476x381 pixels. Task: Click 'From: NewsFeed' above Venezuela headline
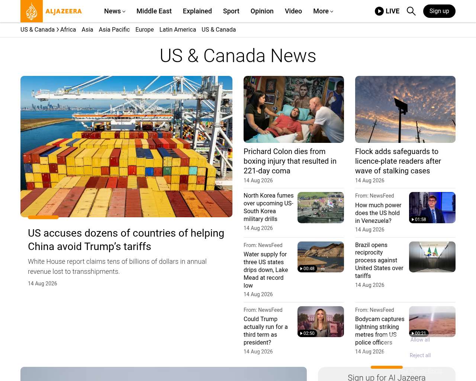coord(374,196)
